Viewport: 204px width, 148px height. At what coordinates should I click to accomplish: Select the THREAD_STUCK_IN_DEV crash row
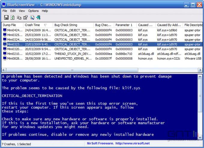tap(72, 54)
